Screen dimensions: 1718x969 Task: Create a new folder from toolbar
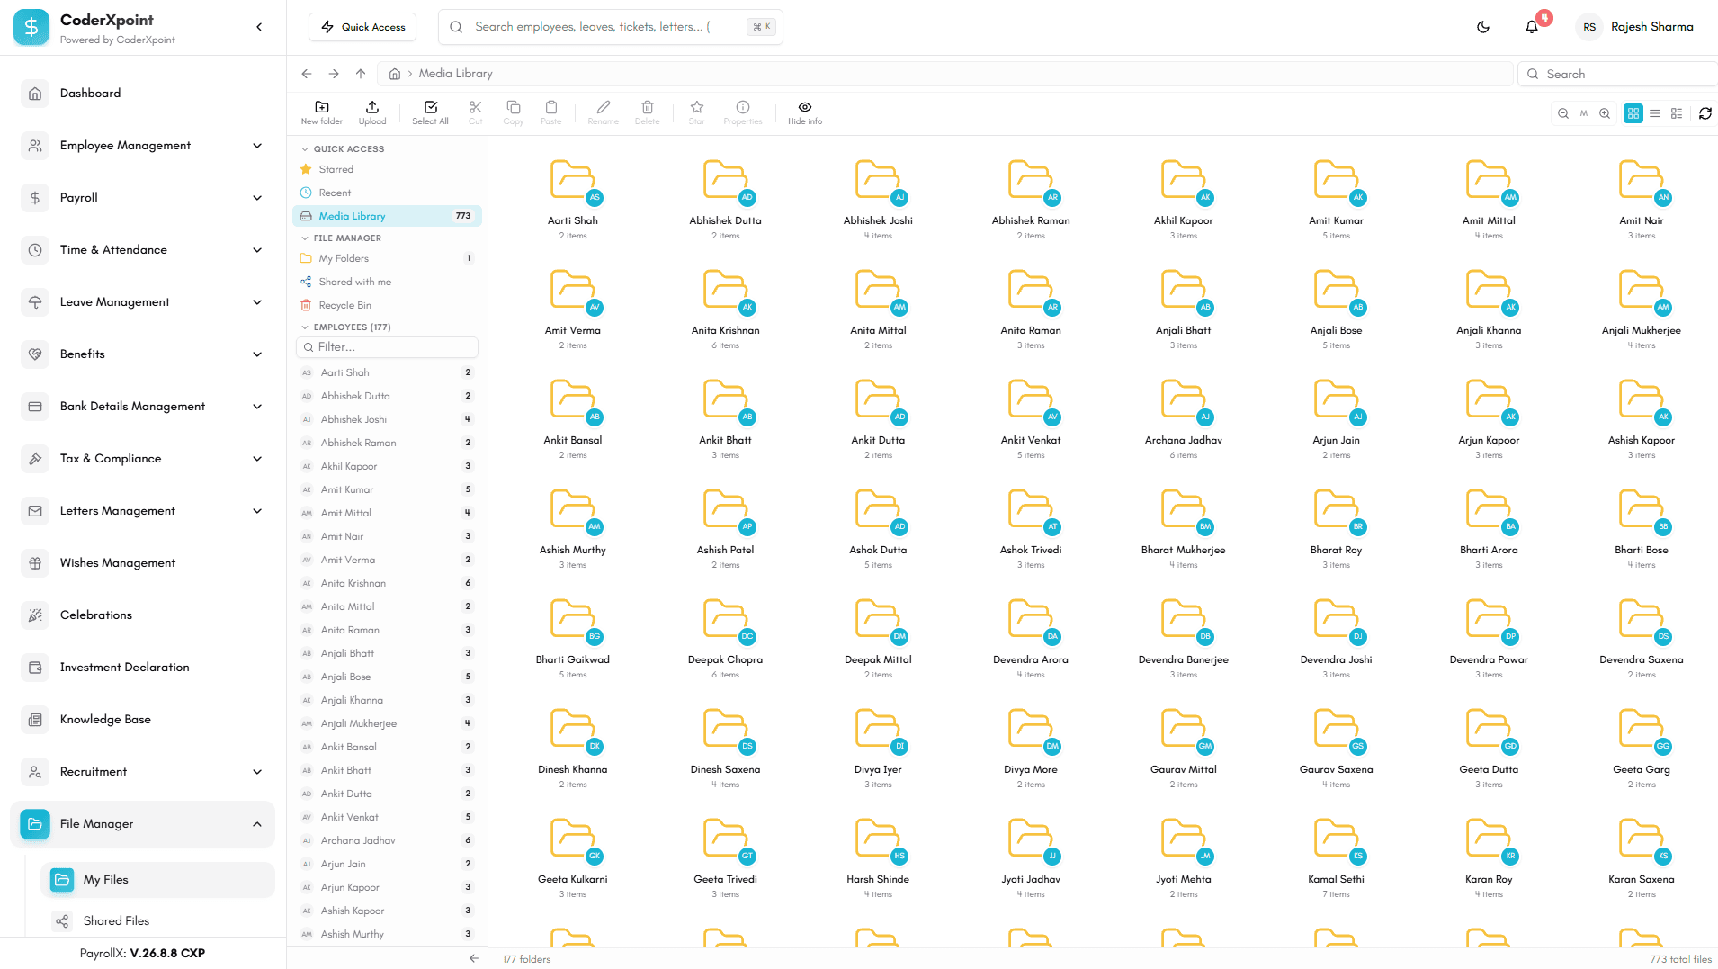click(x=322, y=112)
